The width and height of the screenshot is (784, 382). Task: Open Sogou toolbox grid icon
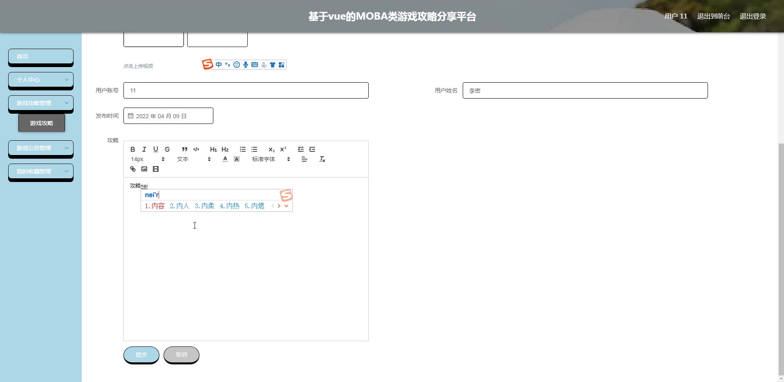click(282, 65)
